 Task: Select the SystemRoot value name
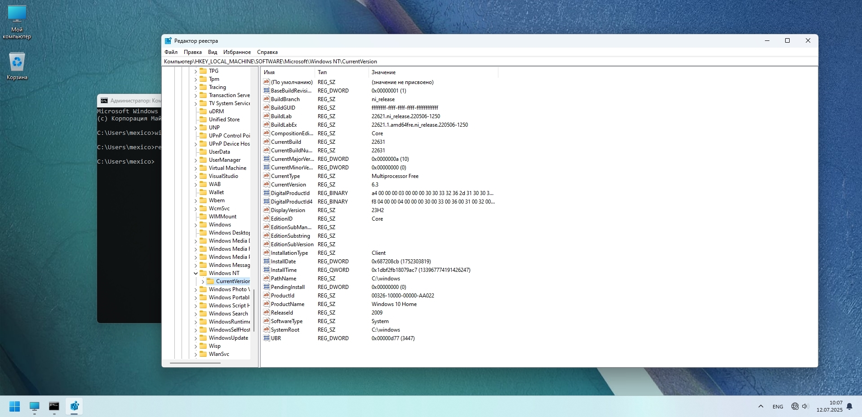[285, 330]
